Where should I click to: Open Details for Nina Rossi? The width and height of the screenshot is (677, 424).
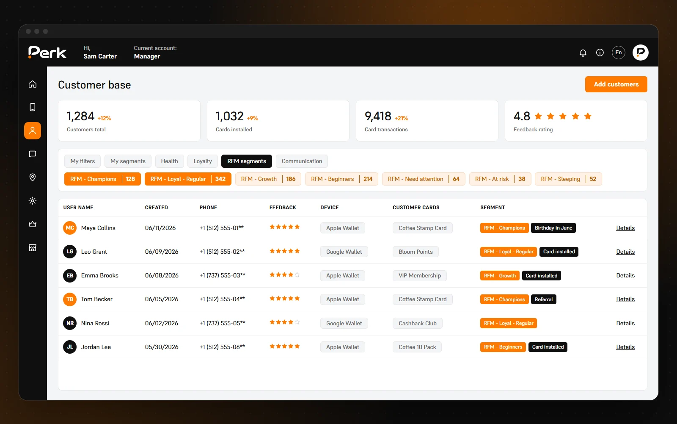coord(625,323)
